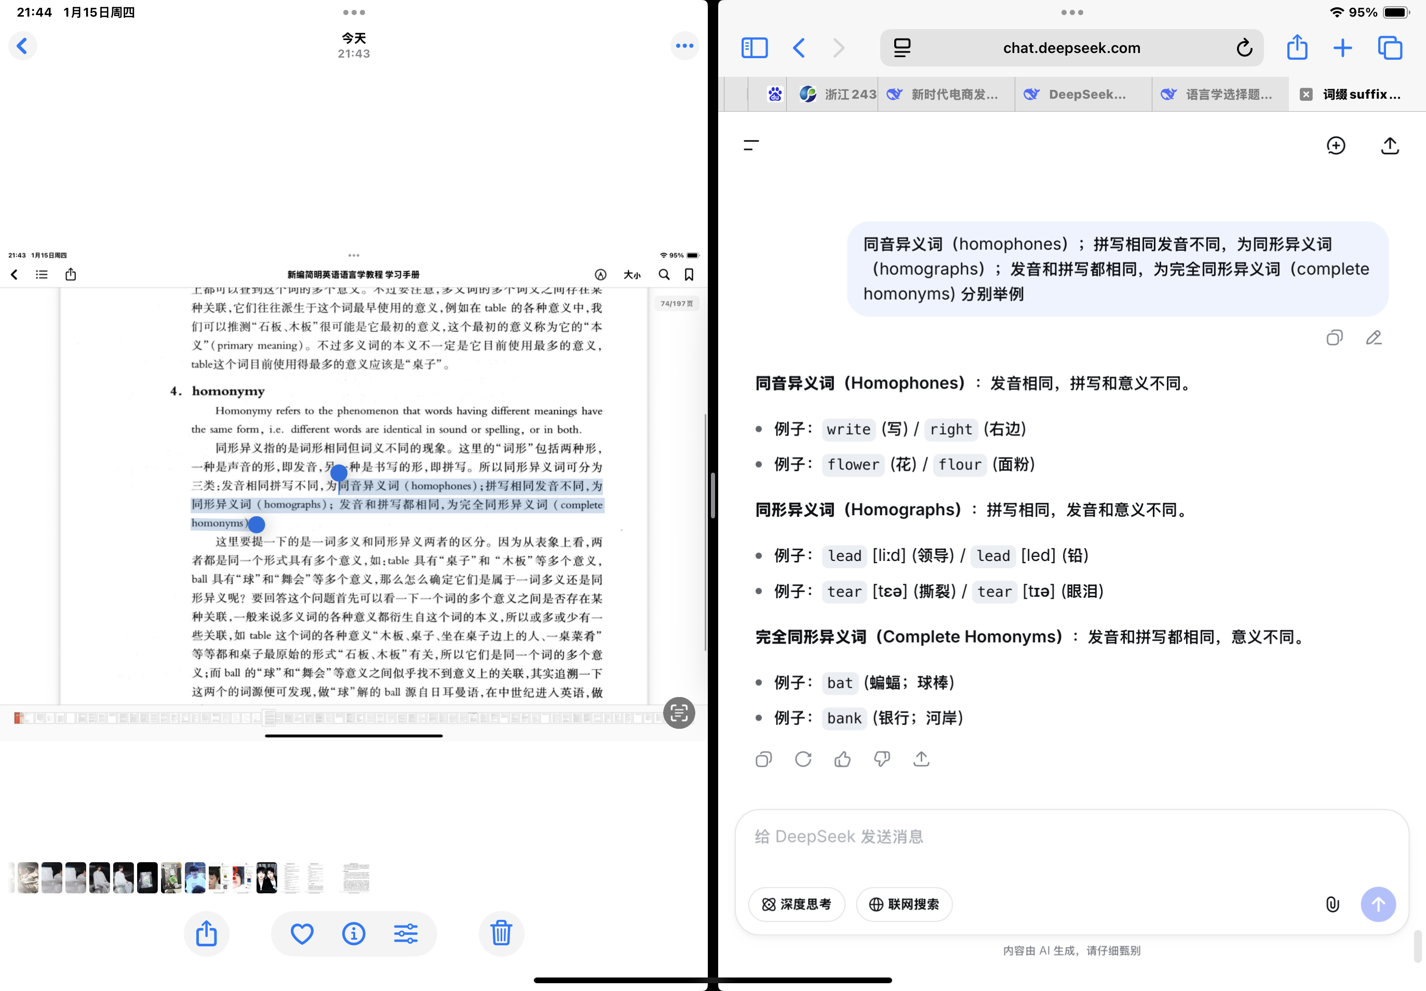Favorite the photo with the heart icon
Image resolution: width=1426 pixels, height=991 pixels.
tap(302, 933)
